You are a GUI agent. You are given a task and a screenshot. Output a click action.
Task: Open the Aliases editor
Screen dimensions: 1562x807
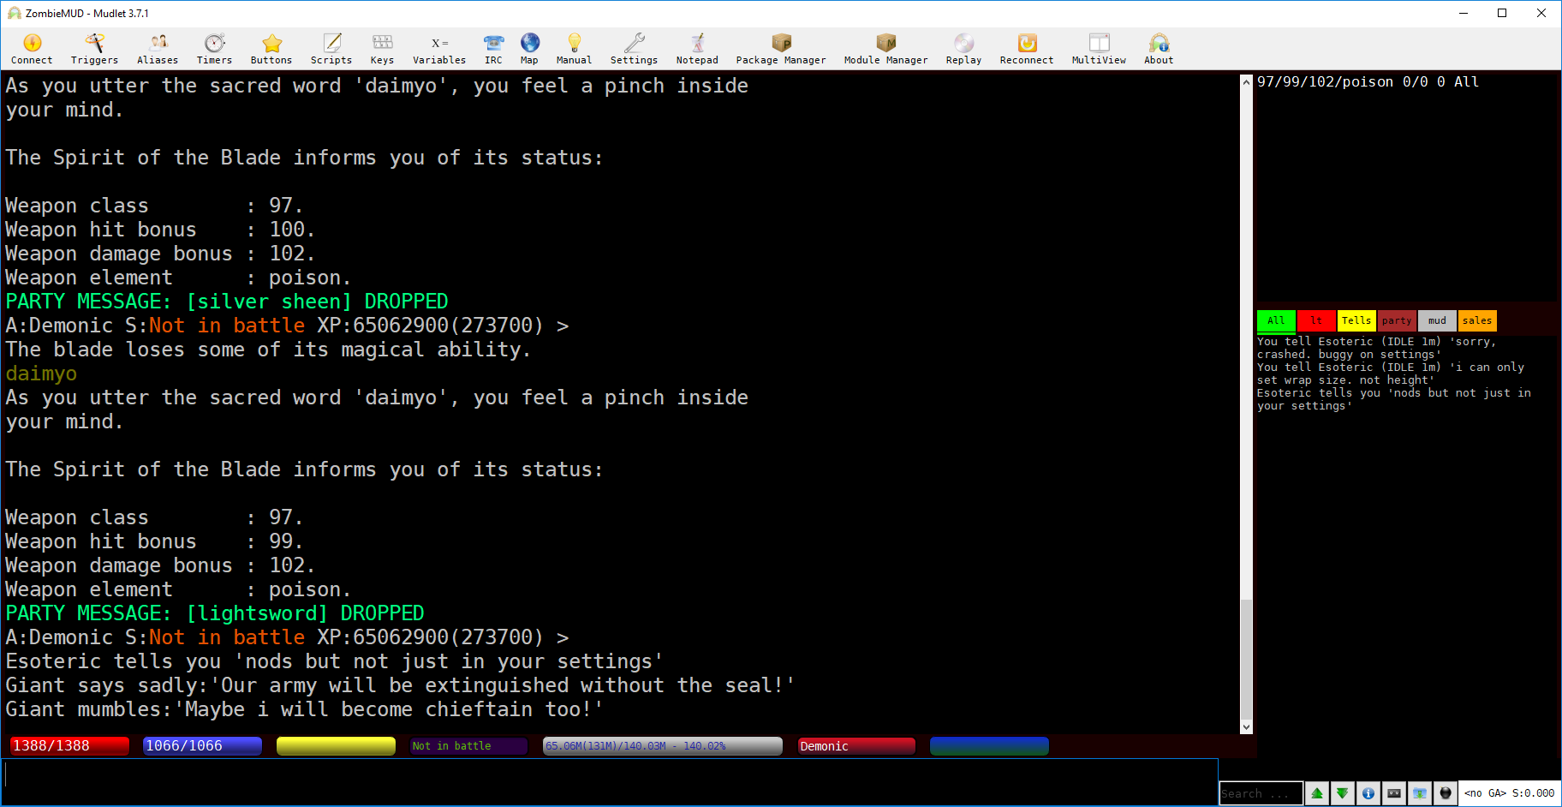[158, 49]
